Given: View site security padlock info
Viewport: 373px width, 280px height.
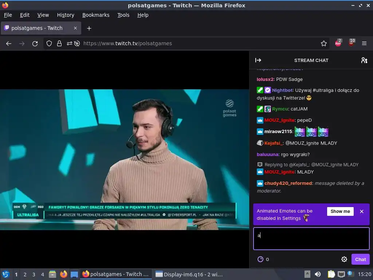Looking at the screenshot, I should click(x=59, y=44).
